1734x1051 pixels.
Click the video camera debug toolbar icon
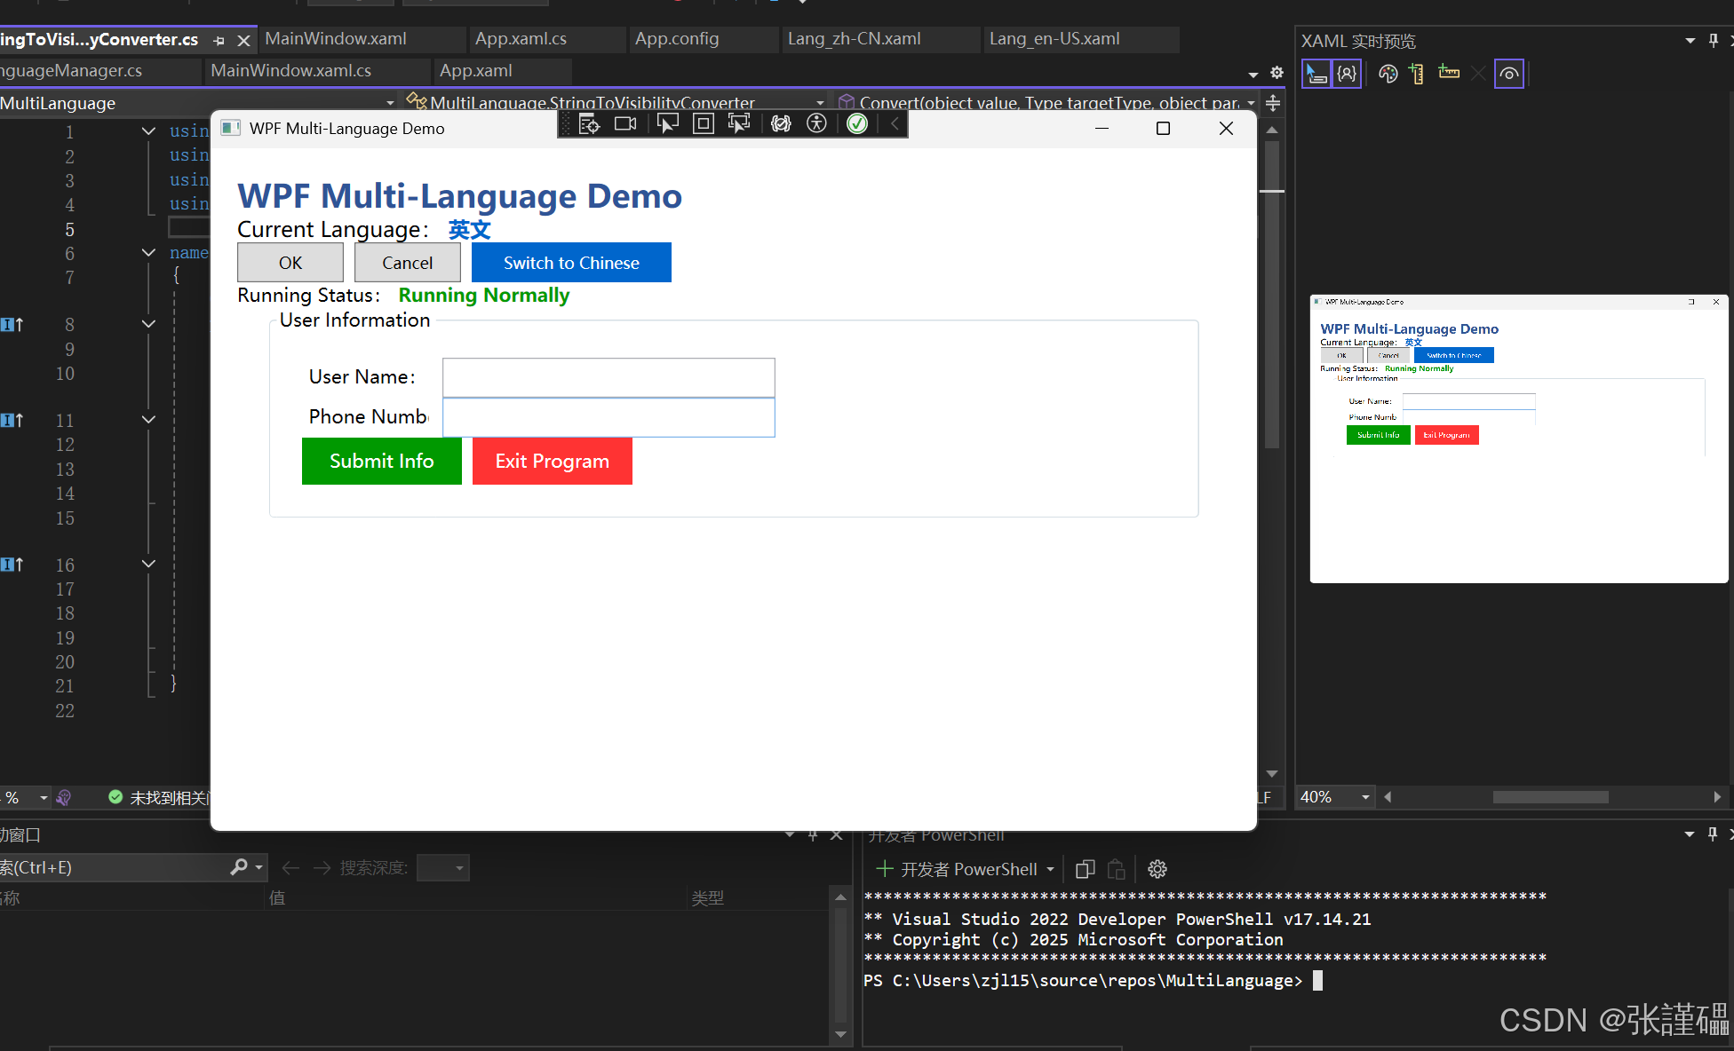pyautogui.click(x=625, y=124)
